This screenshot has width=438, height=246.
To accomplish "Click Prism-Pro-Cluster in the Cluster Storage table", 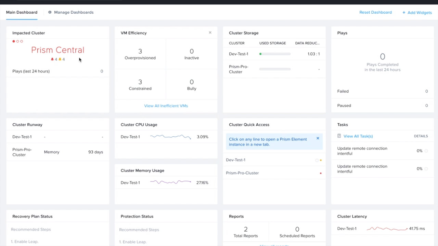I will [239, 69].
